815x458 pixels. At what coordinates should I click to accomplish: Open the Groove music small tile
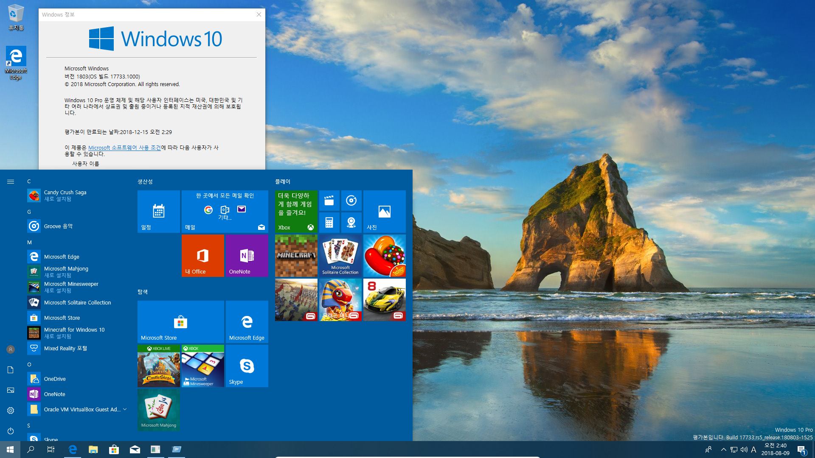coord(351,201)
